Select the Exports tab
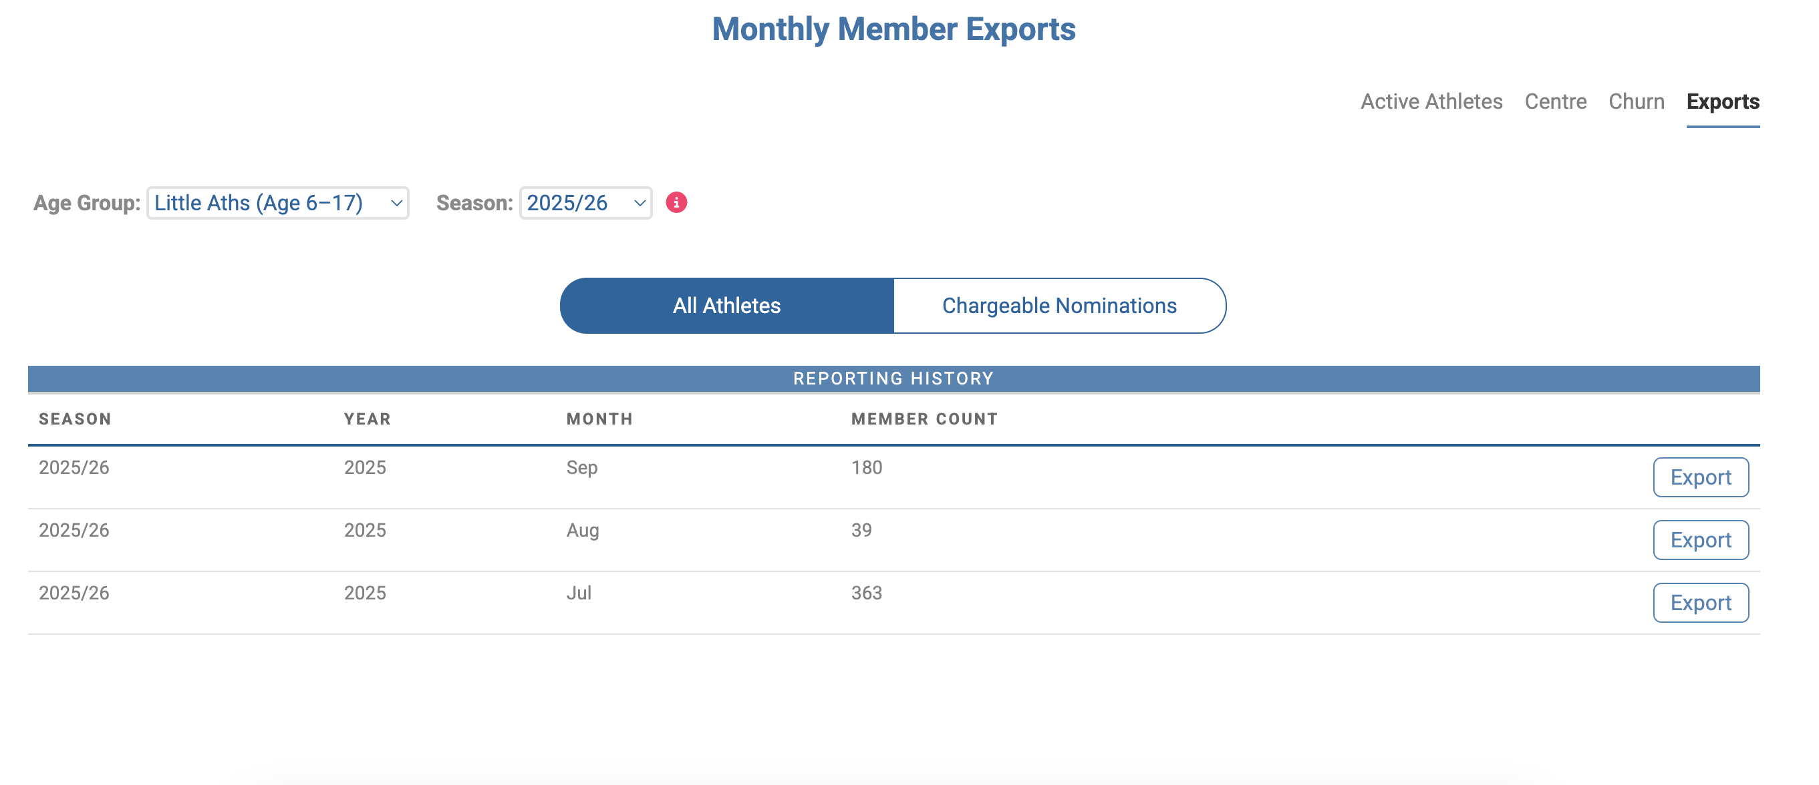The width and height of the screenshot is (1819, 785). [1723, 101]
